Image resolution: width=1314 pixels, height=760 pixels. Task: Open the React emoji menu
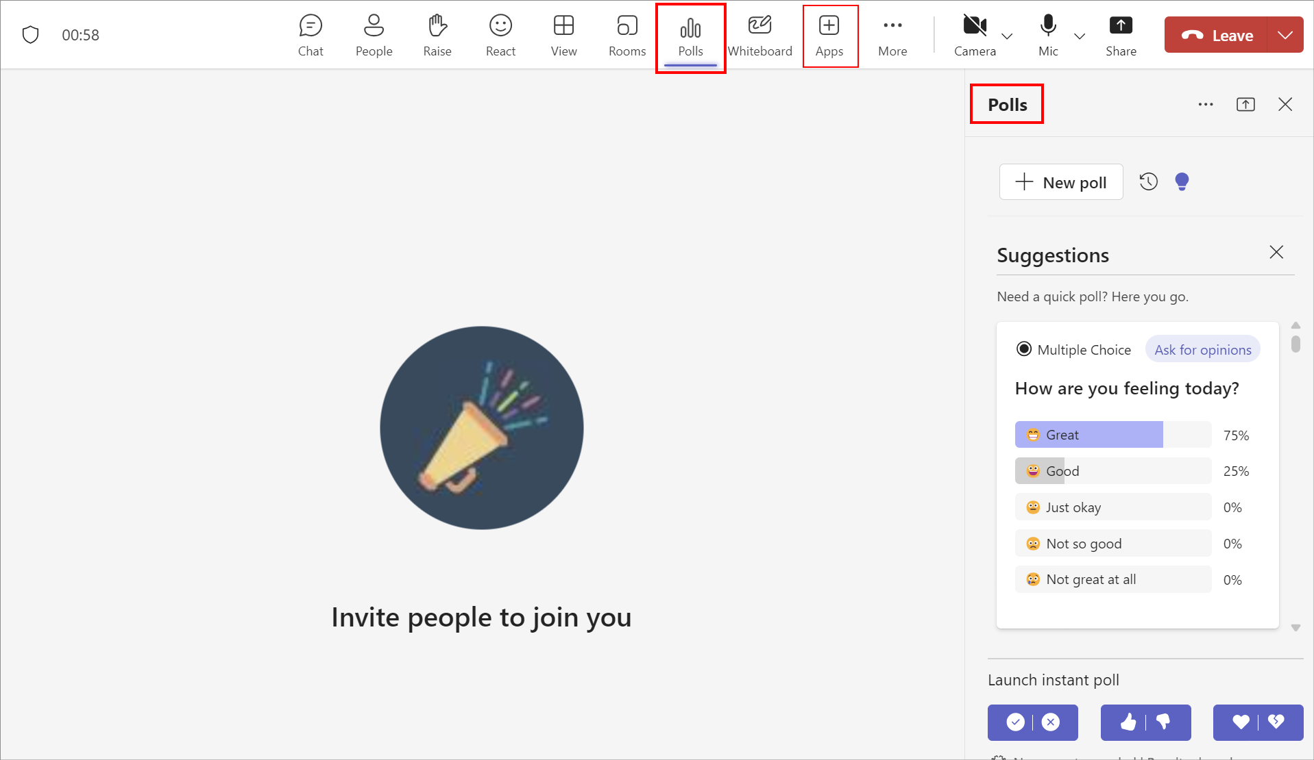pyautogui.click(x=500, y=36)
